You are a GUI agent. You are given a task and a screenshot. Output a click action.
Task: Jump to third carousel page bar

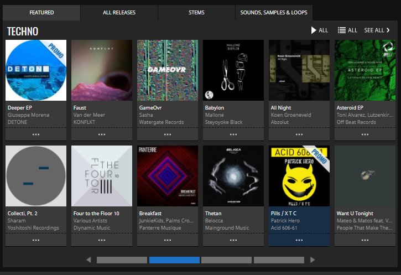point(227,260)
